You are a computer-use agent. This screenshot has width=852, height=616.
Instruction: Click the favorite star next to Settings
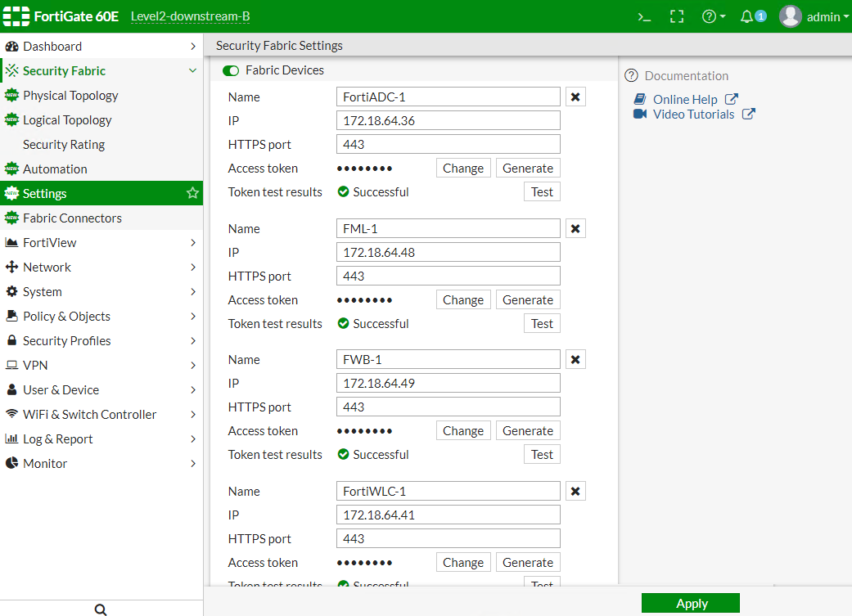click(x=192, y=194)
